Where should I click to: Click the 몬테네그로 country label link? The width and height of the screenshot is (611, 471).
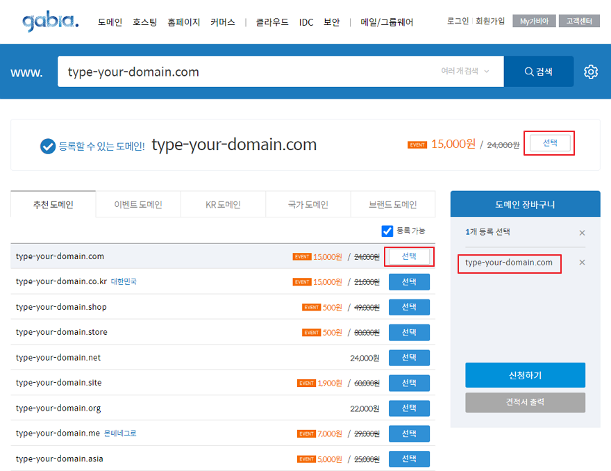click(120, 433)
